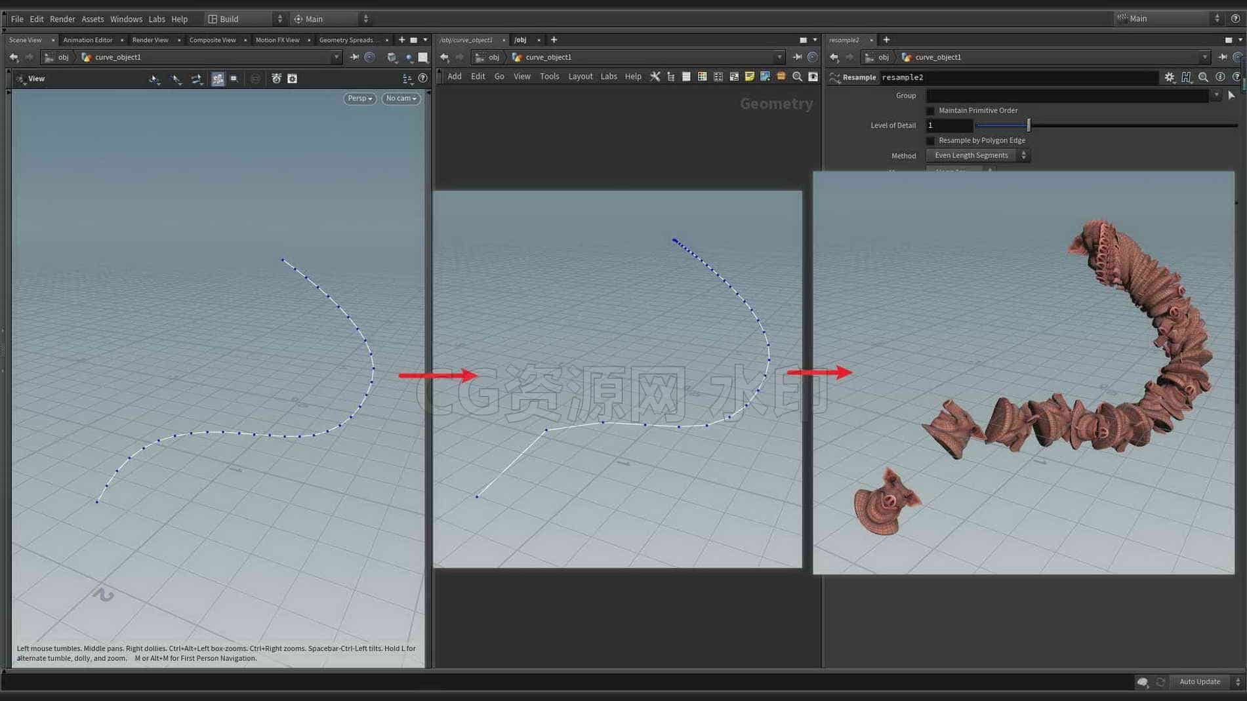Open the Layout menu in network editor
Image resolution: width=1247 pixels, height=701 pixels.
pyautogui.click(x=580, y=77)
